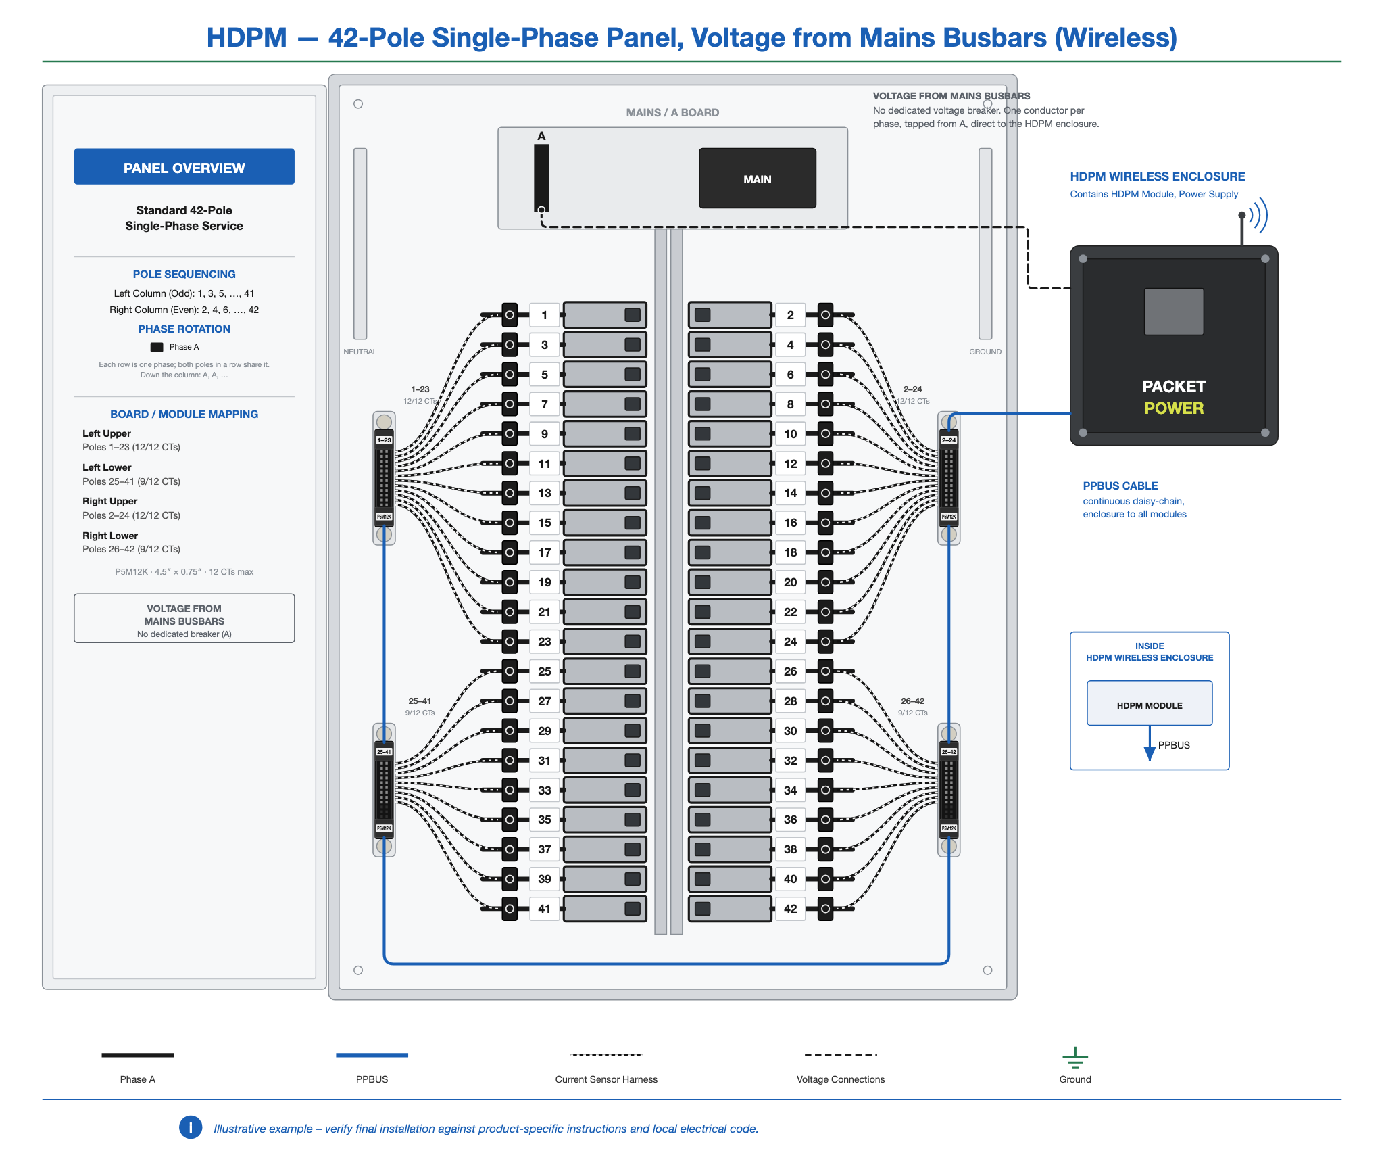This screenshot has width=1384, height=1159.
Task: Click the Right Lower mapping entry
Action: click(132, 542)
